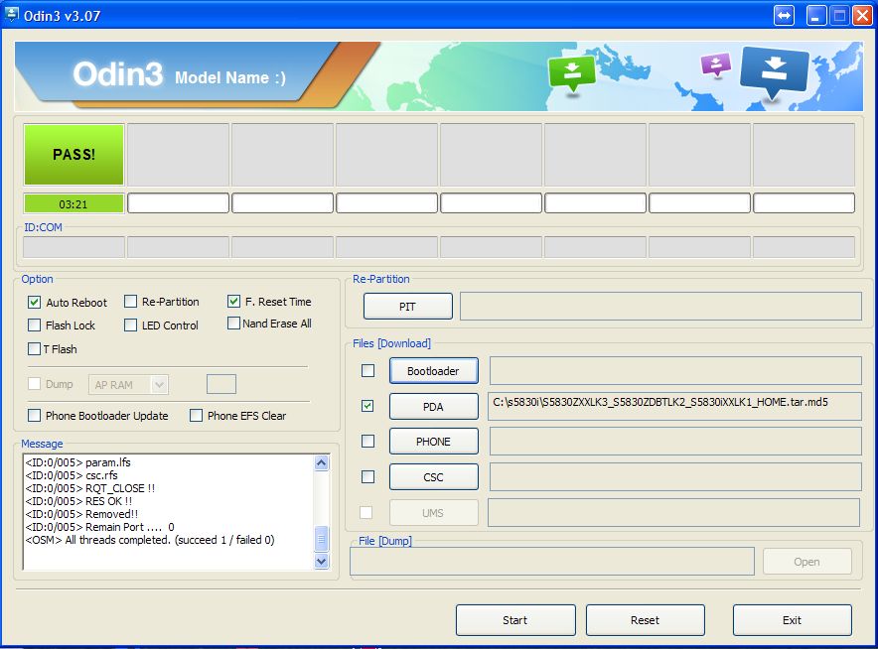Screen dimensions: 878x649
Task: Tick the Nand Erase All option
Action: pos(233,324)
